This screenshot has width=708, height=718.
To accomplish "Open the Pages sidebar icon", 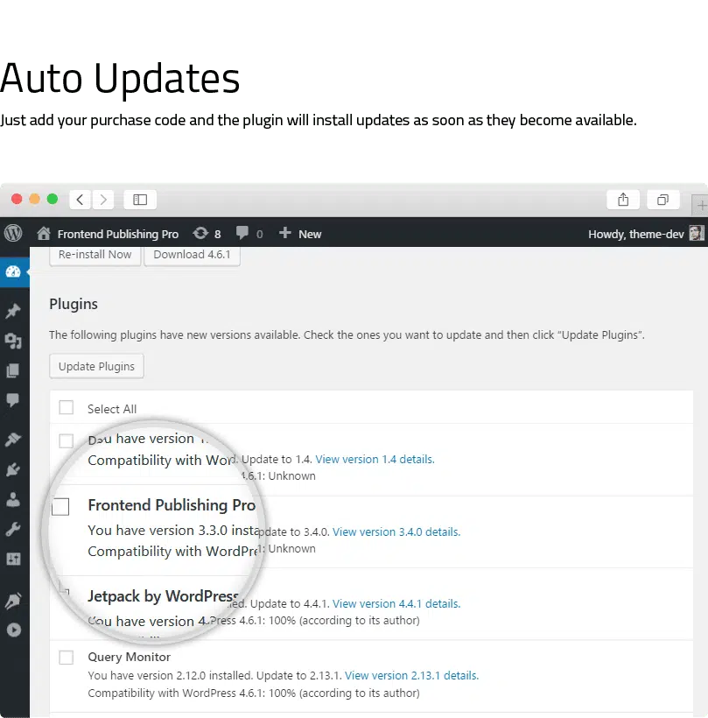I will [x=13, y=370].
